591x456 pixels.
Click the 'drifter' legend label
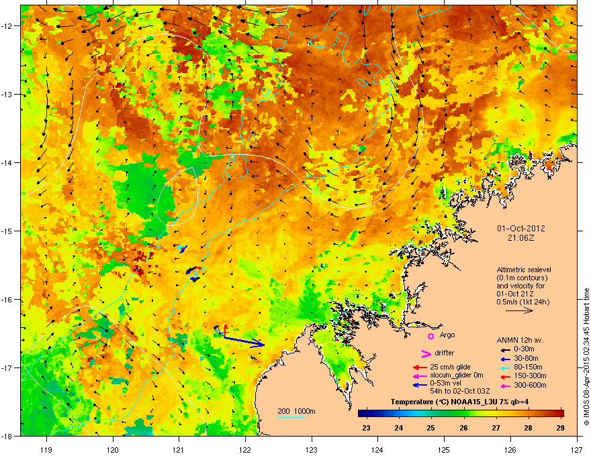445,353
